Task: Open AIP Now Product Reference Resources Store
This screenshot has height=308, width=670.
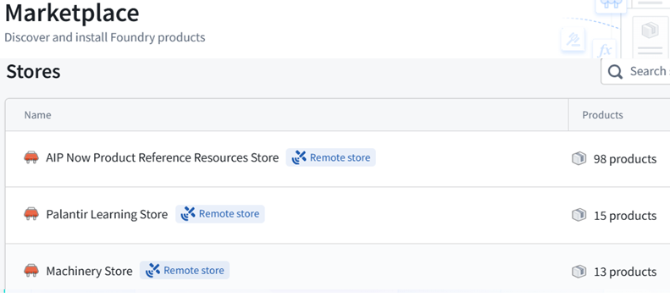Action: pos(163,158)
